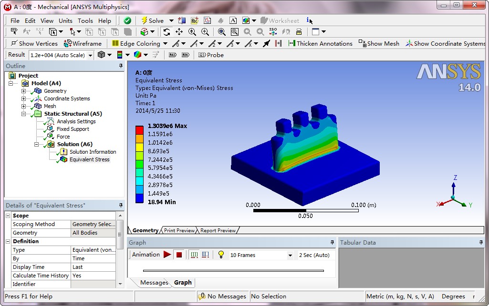Click the Abc comment annotation icon
The height and width of the screenshot is (306, 489).
[x=195, y=20]
